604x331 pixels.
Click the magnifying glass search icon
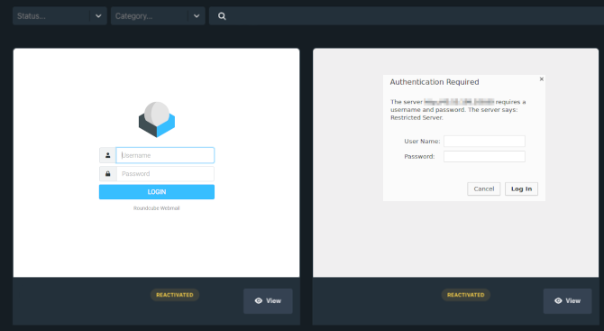tap(222, 16)
